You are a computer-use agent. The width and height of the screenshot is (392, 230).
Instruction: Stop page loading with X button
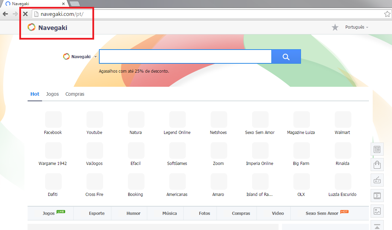click(25, 14)
